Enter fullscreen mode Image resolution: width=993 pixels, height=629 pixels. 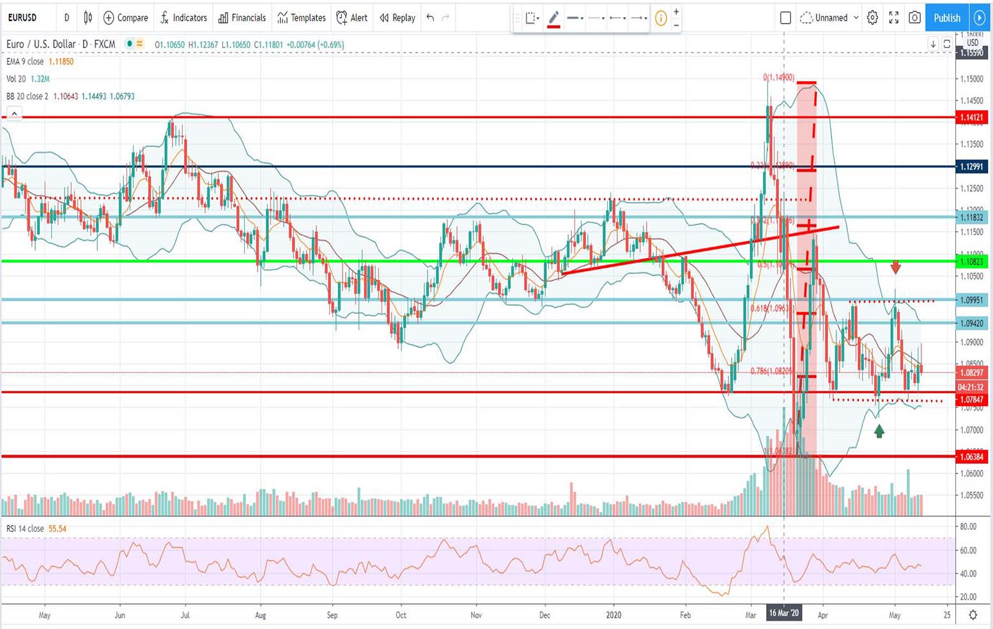pos(893,18)
